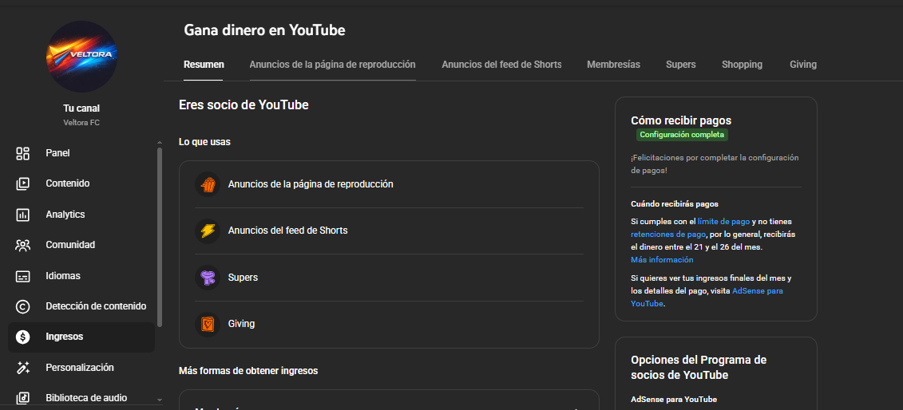Viewport: 903px width, 410px height.
Task: Open Analytics chart icon in sidebar
Action: 23,215
